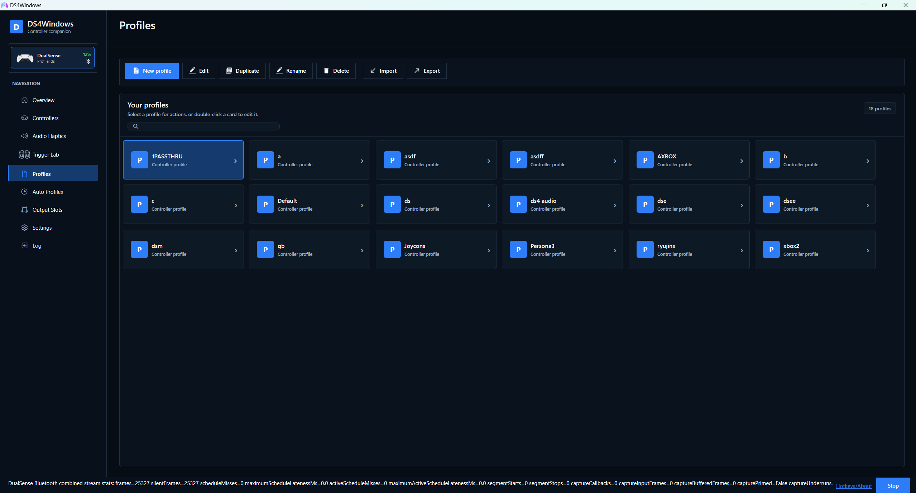The width and height of the screenshot is (916, 493).
Task: Click the Audio Haptics speaker icon
Action: click(x=24, y=136)
